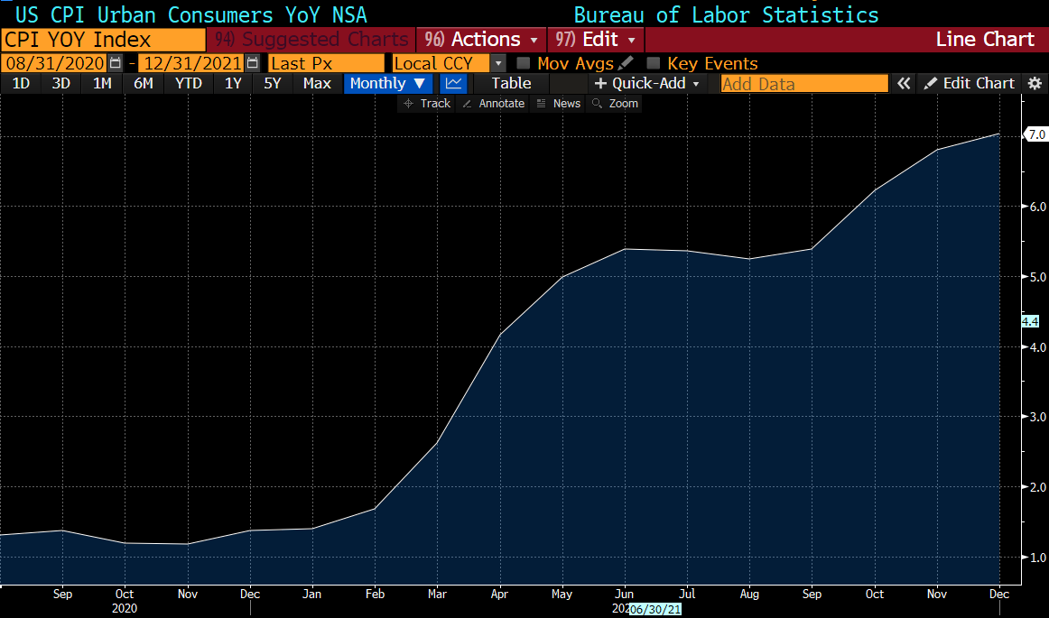Switch to the Table view
The image size is (1049, 618).
(511, 83)
